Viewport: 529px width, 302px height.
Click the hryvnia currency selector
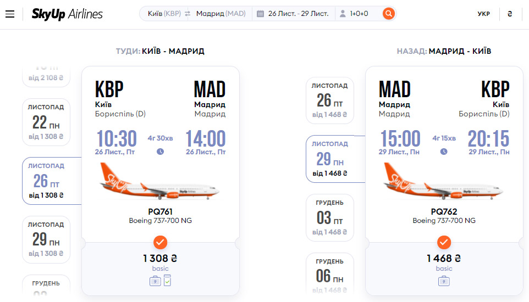[x=510, y=14]
